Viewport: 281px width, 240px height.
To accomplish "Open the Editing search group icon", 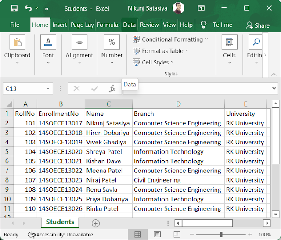I will (x=256, y=42).
